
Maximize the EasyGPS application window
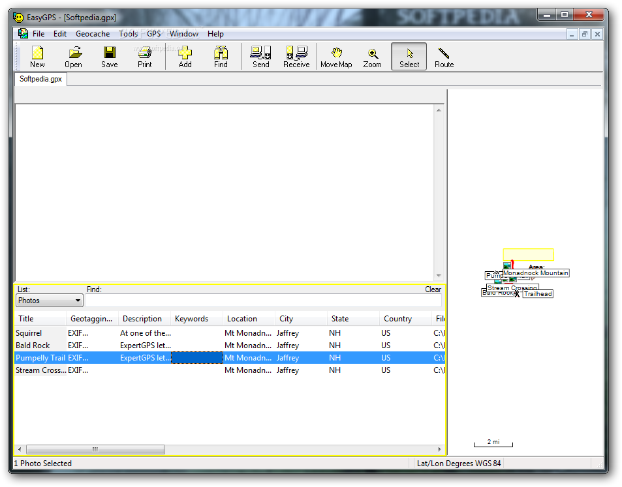click(565, 14)
